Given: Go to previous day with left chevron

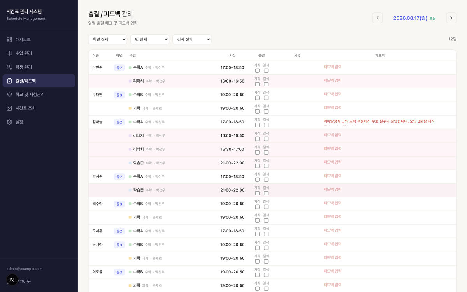Looking at the screenshot, I should tap(377, 18).
